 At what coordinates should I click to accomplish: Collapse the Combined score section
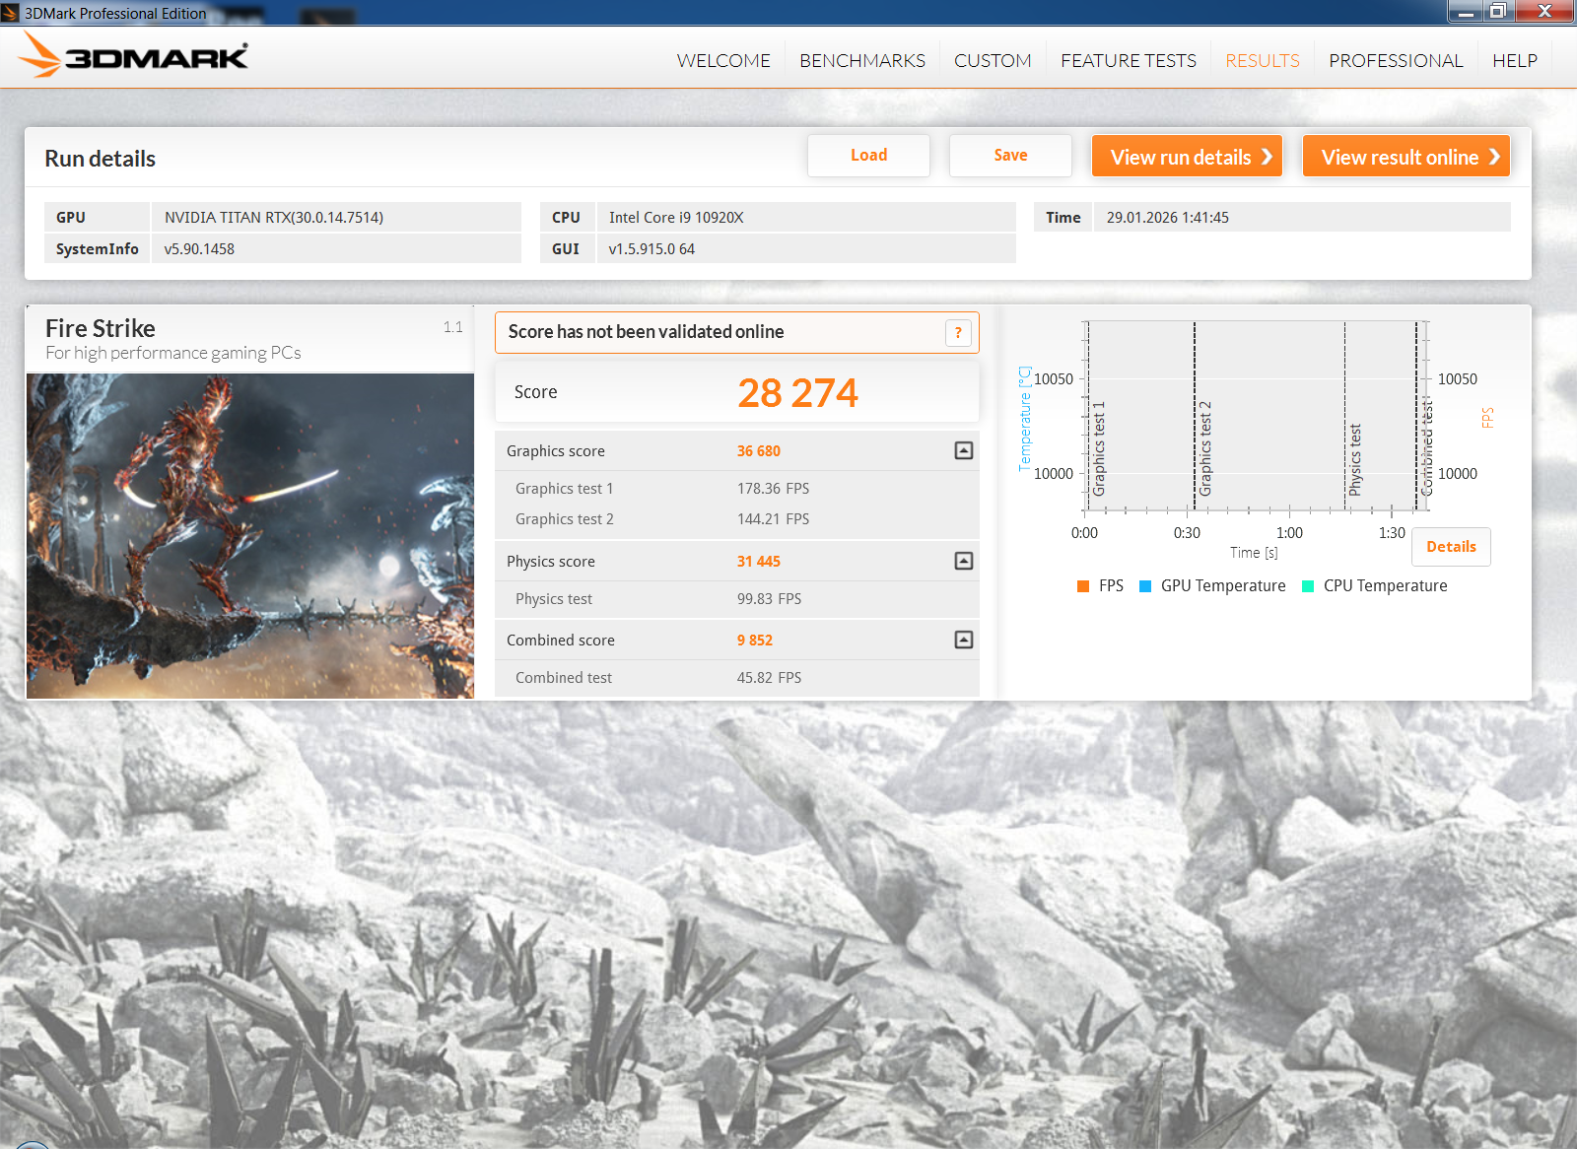pos(964,640)
